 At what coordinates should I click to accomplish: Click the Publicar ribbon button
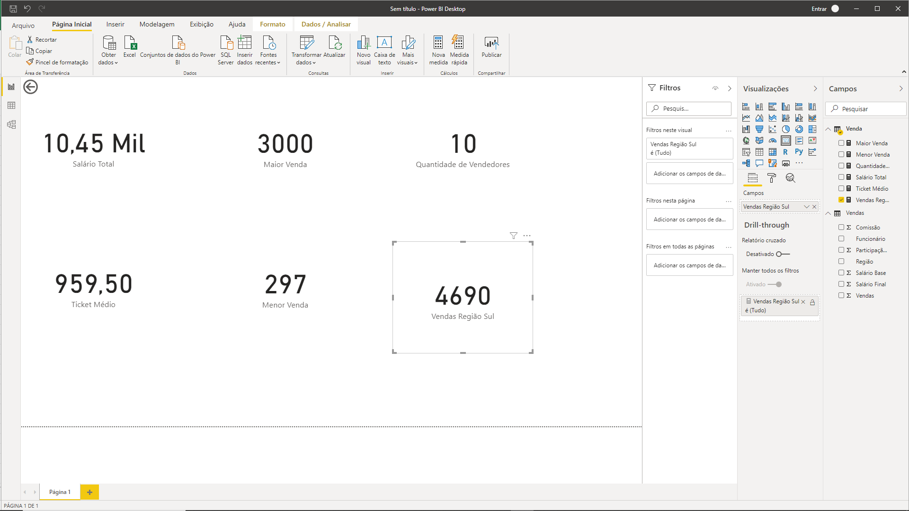tap(491, 47)
